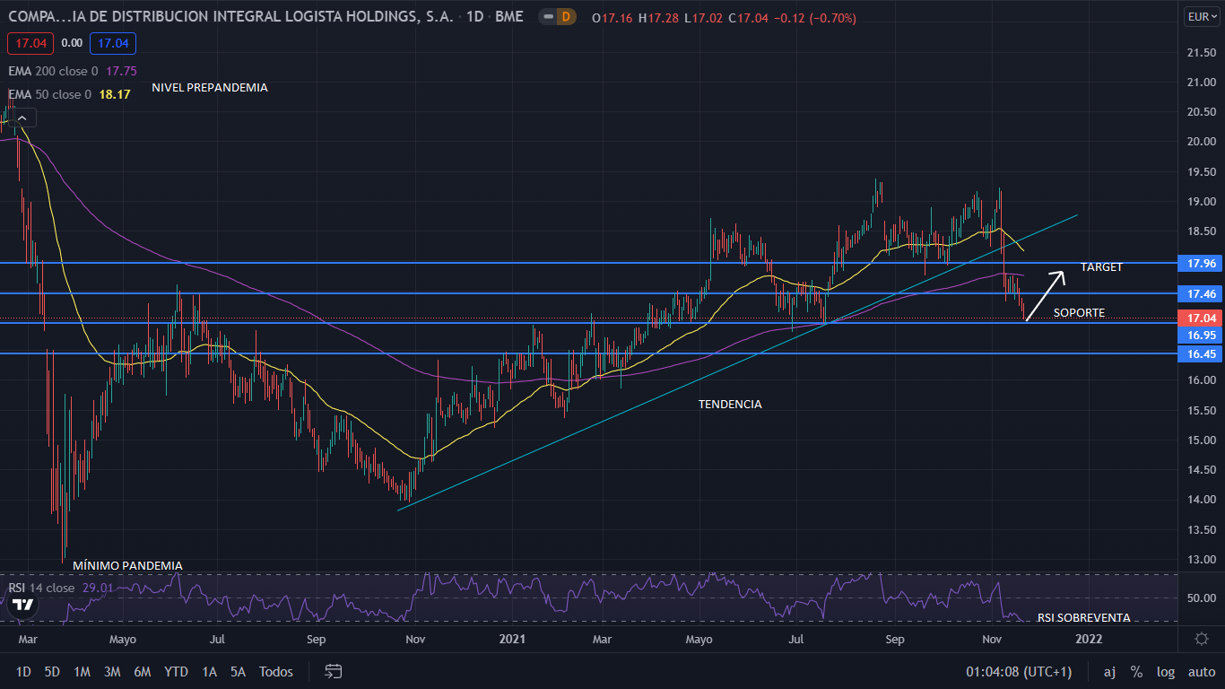Switch to the 6M time range
The height and width of the screenshot is (689, 1225).
click(x=142, y=671)
